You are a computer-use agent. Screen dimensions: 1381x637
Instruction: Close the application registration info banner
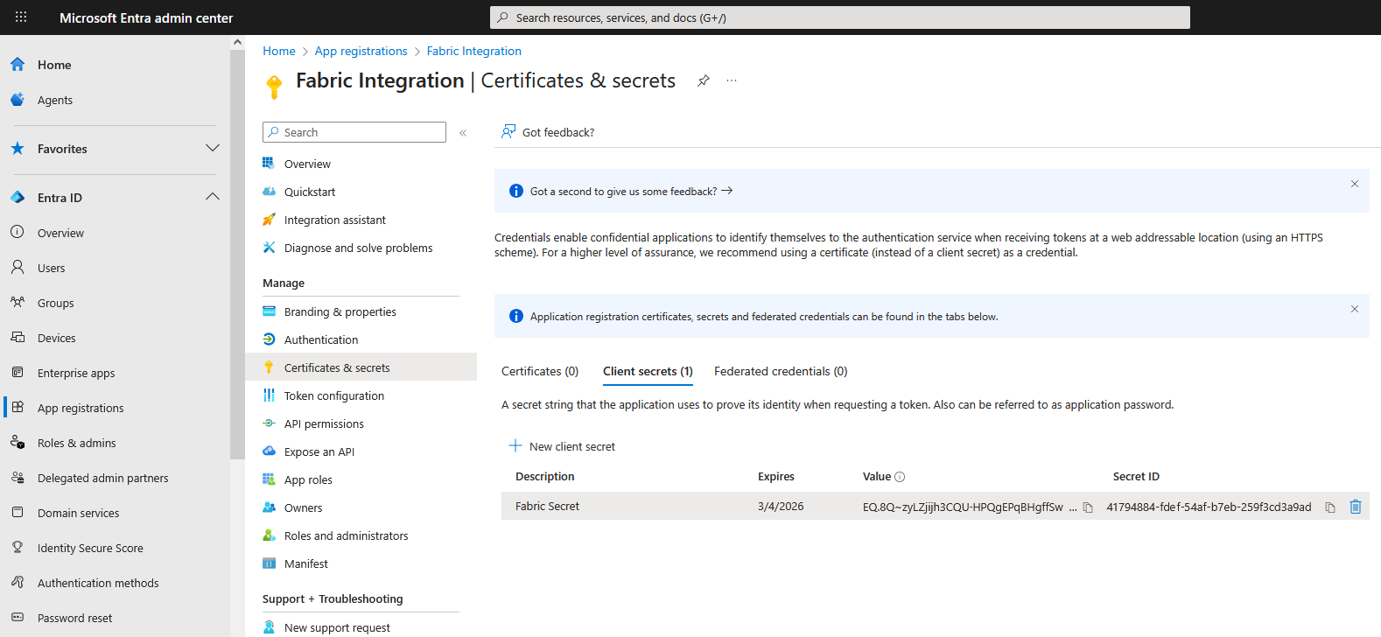coord(1354,309)
